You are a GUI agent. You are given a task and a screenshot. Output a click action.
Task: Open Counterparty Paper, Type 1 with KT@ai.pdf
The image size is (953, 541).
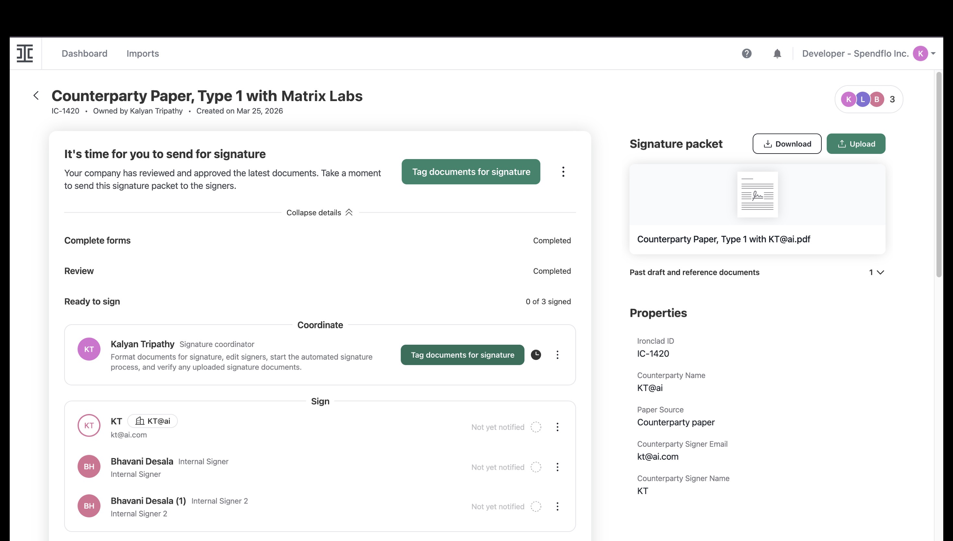pos(723,239)
